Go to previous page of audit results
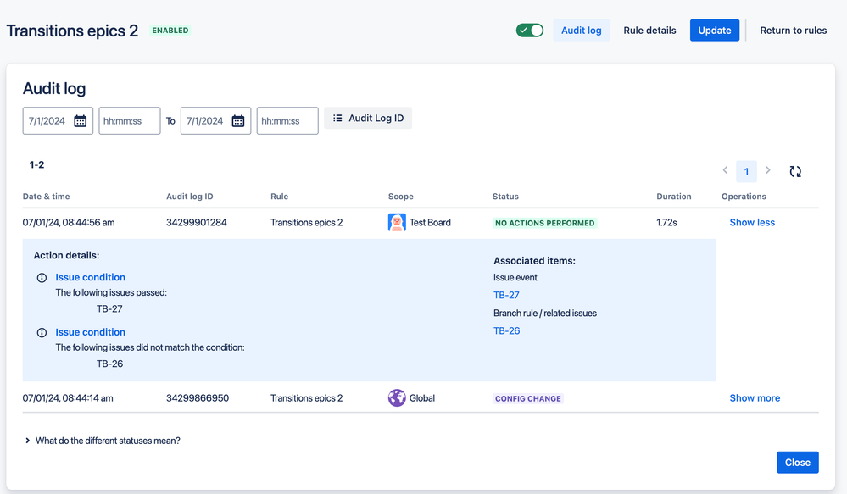Viewport: 847px width, 494px height. pyautogui.click(x=725, y=170)
